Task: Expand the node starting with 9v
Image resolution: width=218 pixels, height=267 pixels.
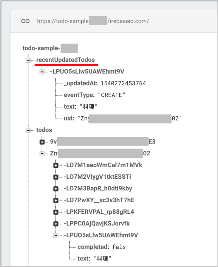Action: click(x=42, y=142)
